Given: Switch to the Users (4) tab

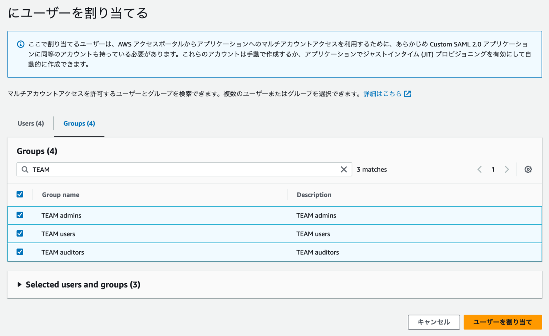Looking at the screenshot, I should [x=30, y=123].
